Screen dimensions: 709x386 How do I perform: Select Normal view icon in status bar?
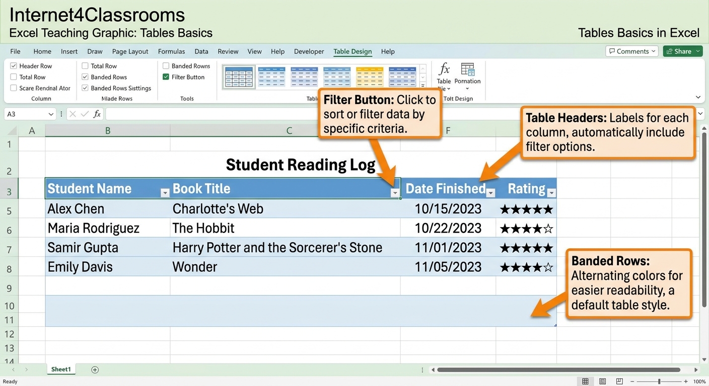[585, 381]
